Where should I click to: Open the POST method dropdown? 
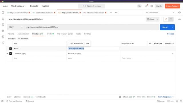[16, 27]
